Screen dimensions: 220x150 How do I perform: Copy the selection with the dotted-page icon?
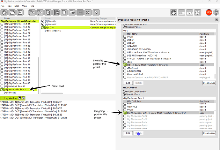[x=64, y=12]
